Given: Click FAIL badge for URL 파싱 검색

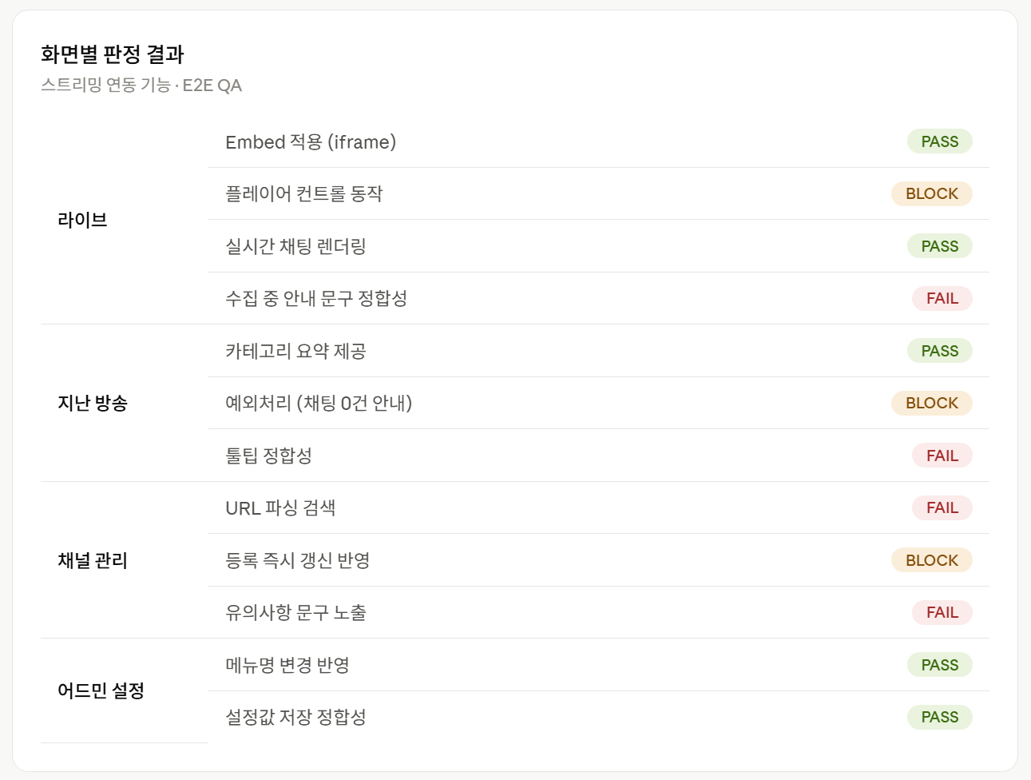Looking at the screenshot, I should [x=942, y=507].
